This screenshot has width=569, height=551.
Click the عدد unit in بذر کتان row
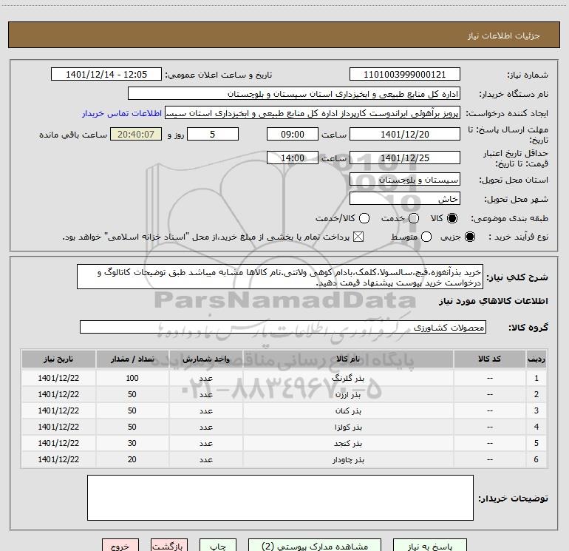click(x=205, y=411)
